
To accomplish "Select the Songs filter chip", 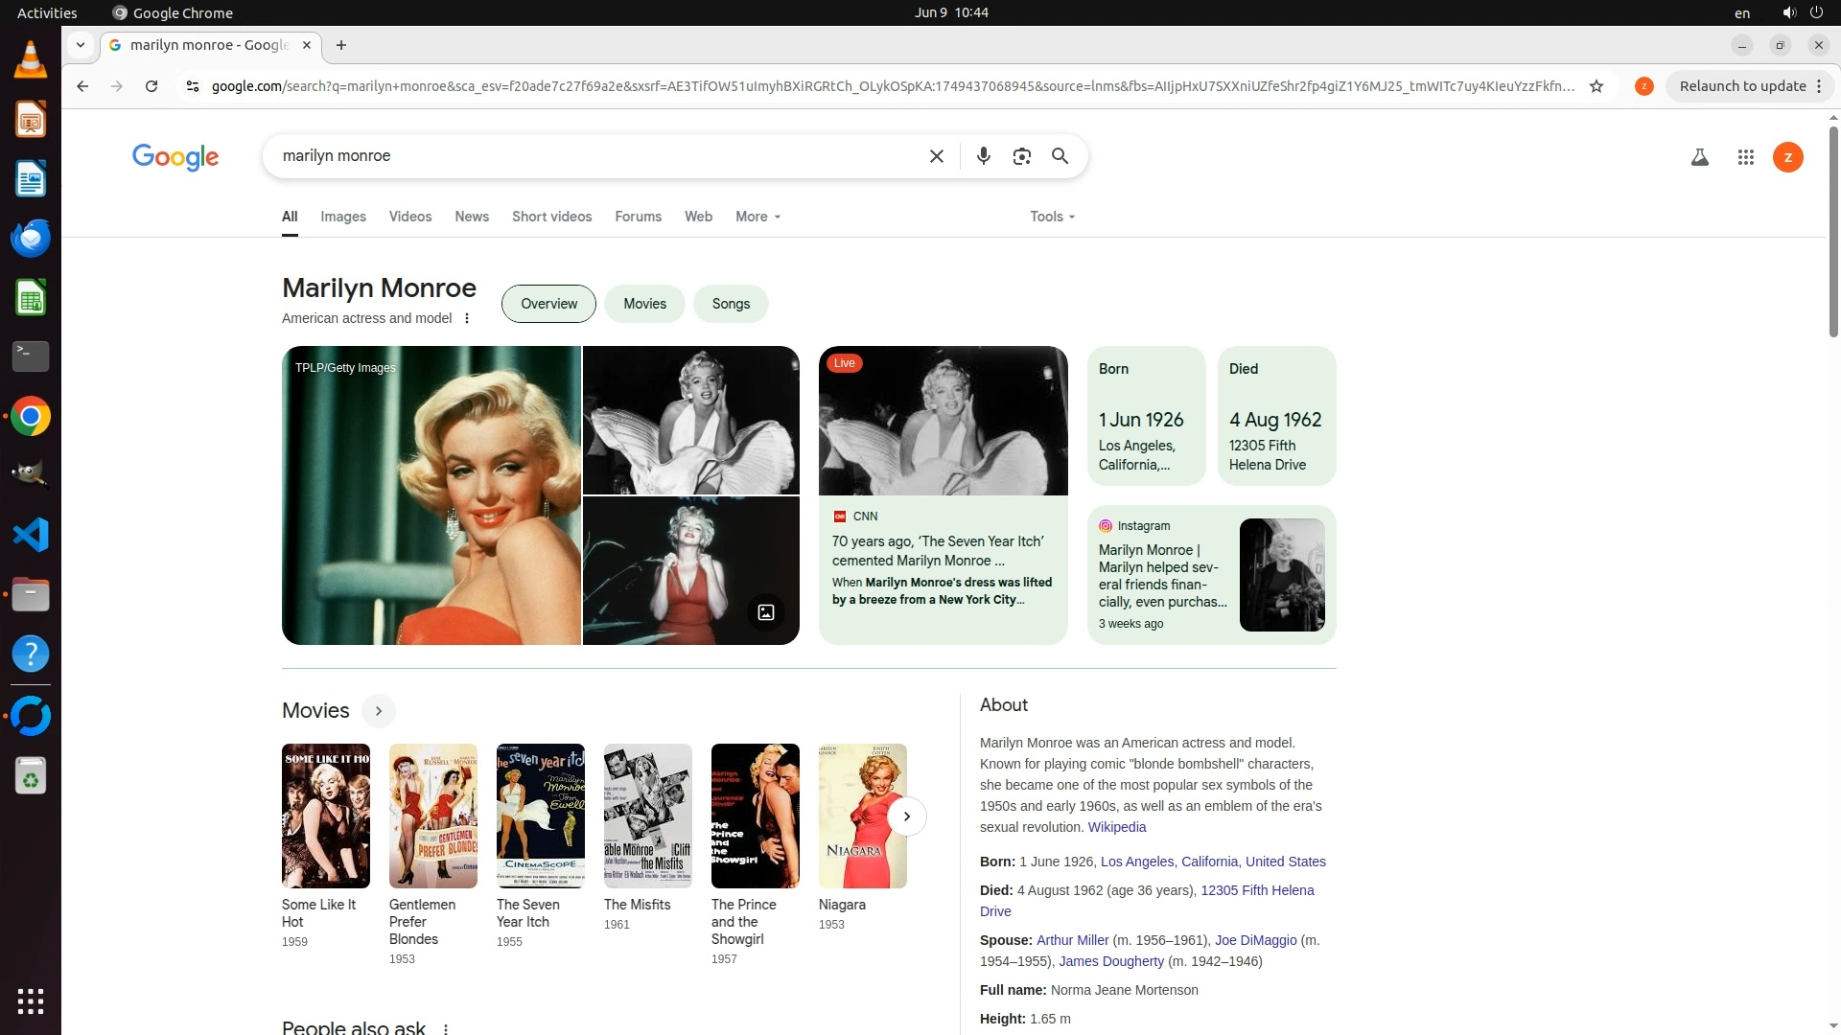I will [x=731, y=304].
